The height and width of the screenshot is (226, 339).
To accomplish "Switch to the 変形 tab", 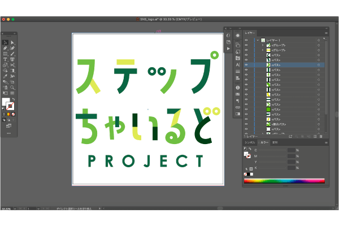I will click(x=275, y=143).
